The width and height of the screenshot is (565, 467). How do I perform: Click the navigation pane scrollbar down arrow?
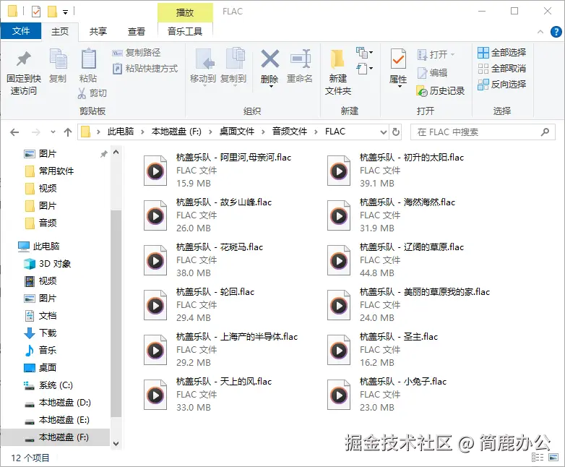(116, 444)
